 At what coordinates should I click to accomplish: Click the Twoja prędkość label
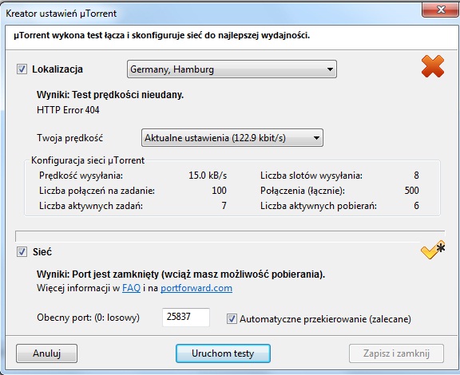click(69, 138)
